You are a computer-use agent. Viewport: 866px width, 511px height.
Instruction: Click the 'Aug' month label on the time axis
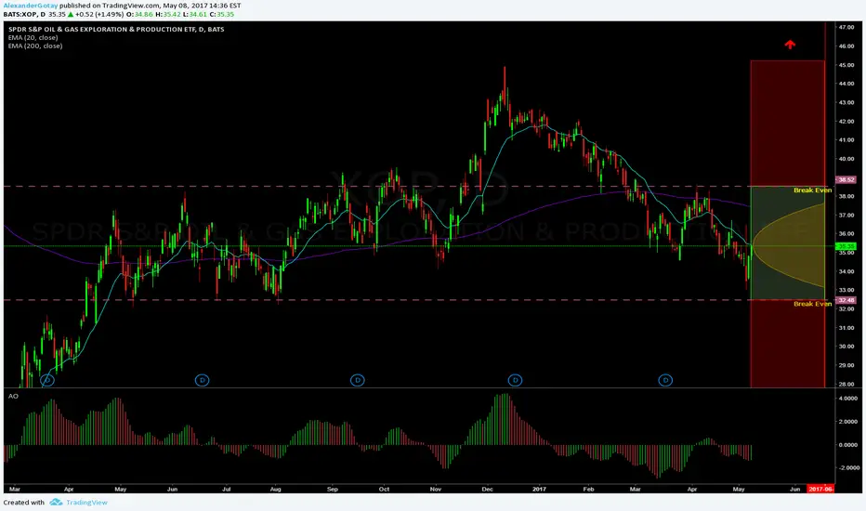coord(276,489)
